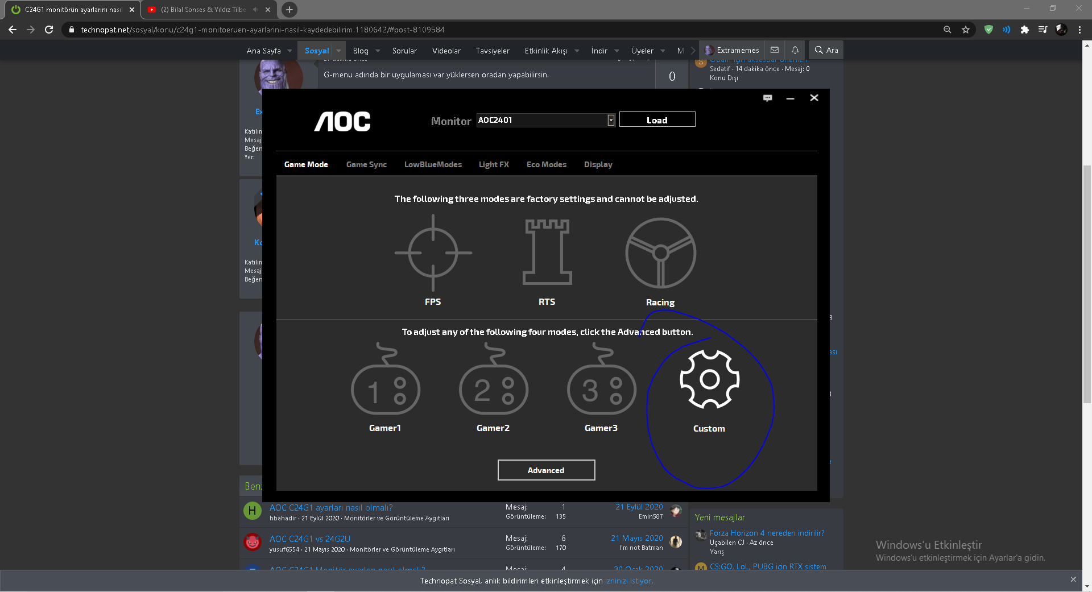1092x592 pixels.
Task: Choose the Gamer2 controller icon
Action: (x=494, y=379)
